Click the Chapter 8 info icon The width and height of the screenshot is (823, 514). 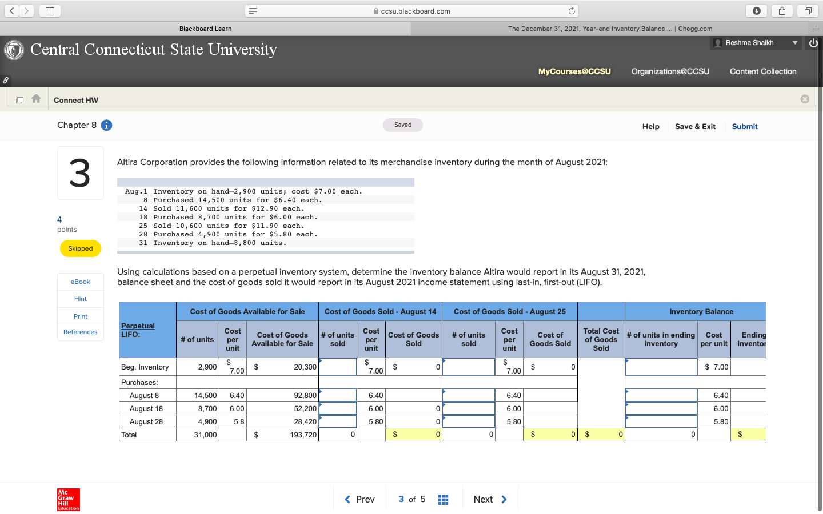coord(106,125)
